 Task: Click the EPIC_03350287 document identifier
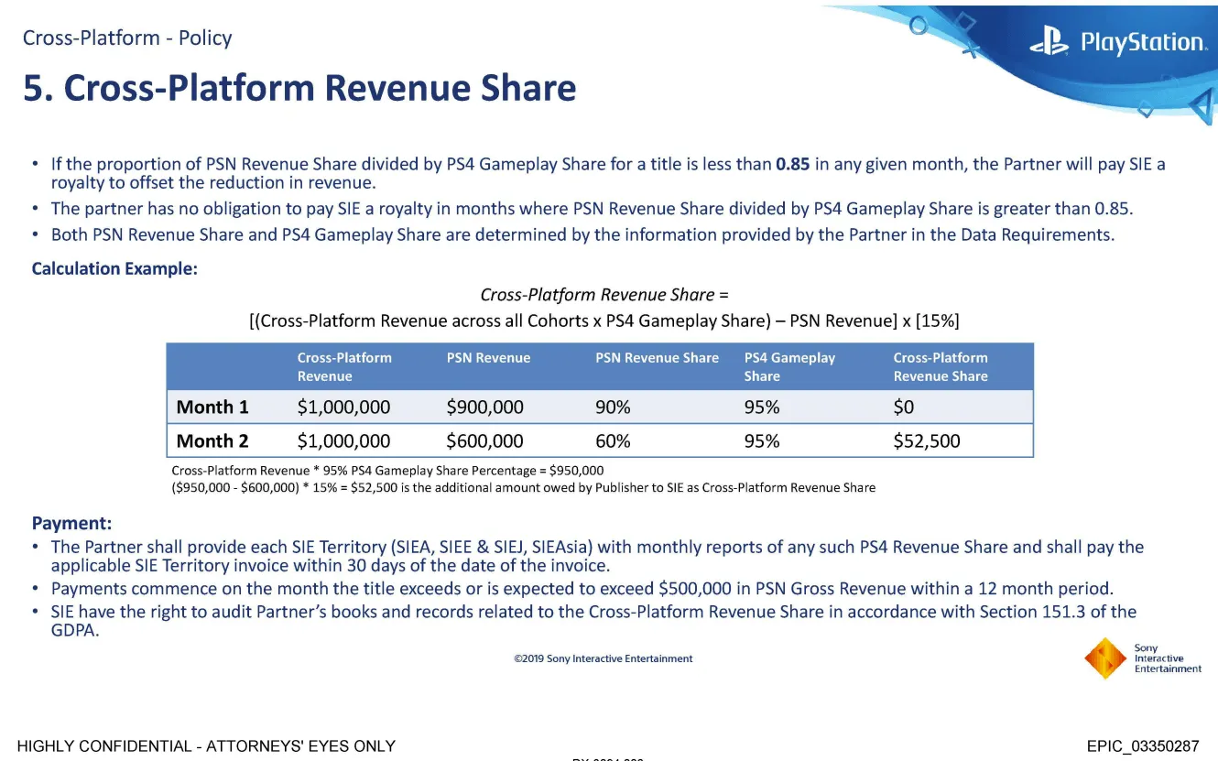1142,746
